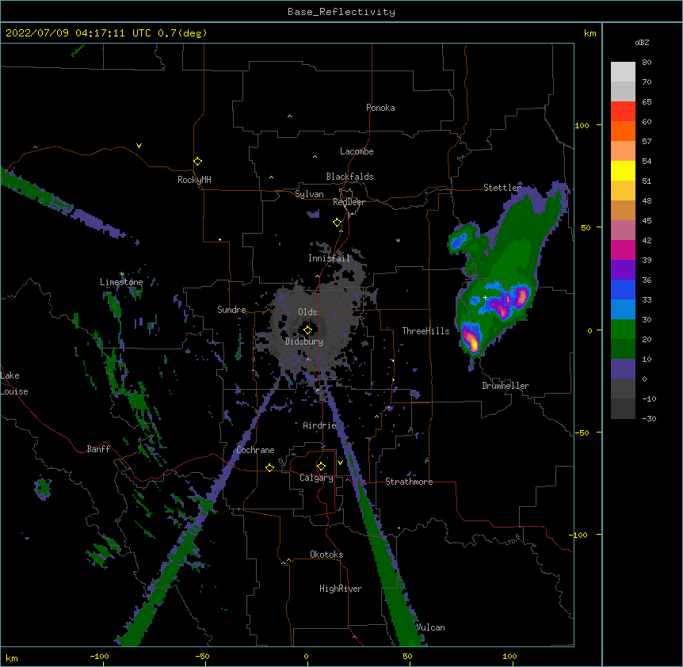Click the yellow diamond marker south of RedDeer

coord(338,223)
